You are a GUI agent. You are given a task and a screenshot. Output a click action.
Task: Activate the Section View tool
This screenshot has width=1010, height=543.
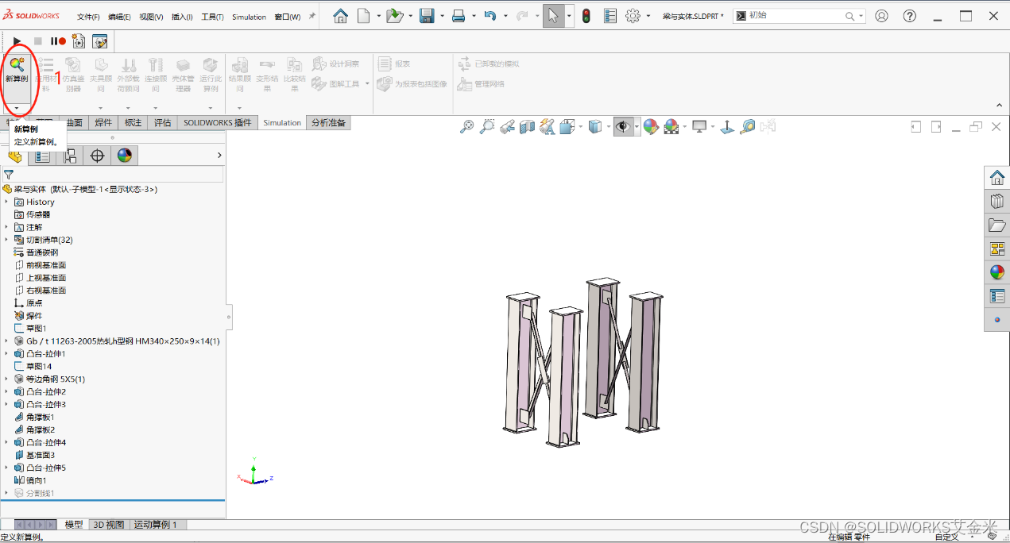527,126
